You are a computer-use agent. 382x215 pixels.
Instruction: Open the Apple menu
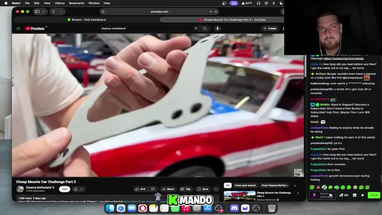(6, 3)
